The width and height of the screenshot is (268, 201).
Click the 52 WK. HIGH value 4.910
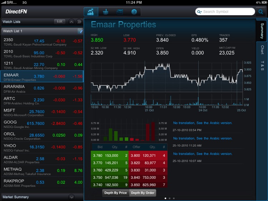click(130, 53)
